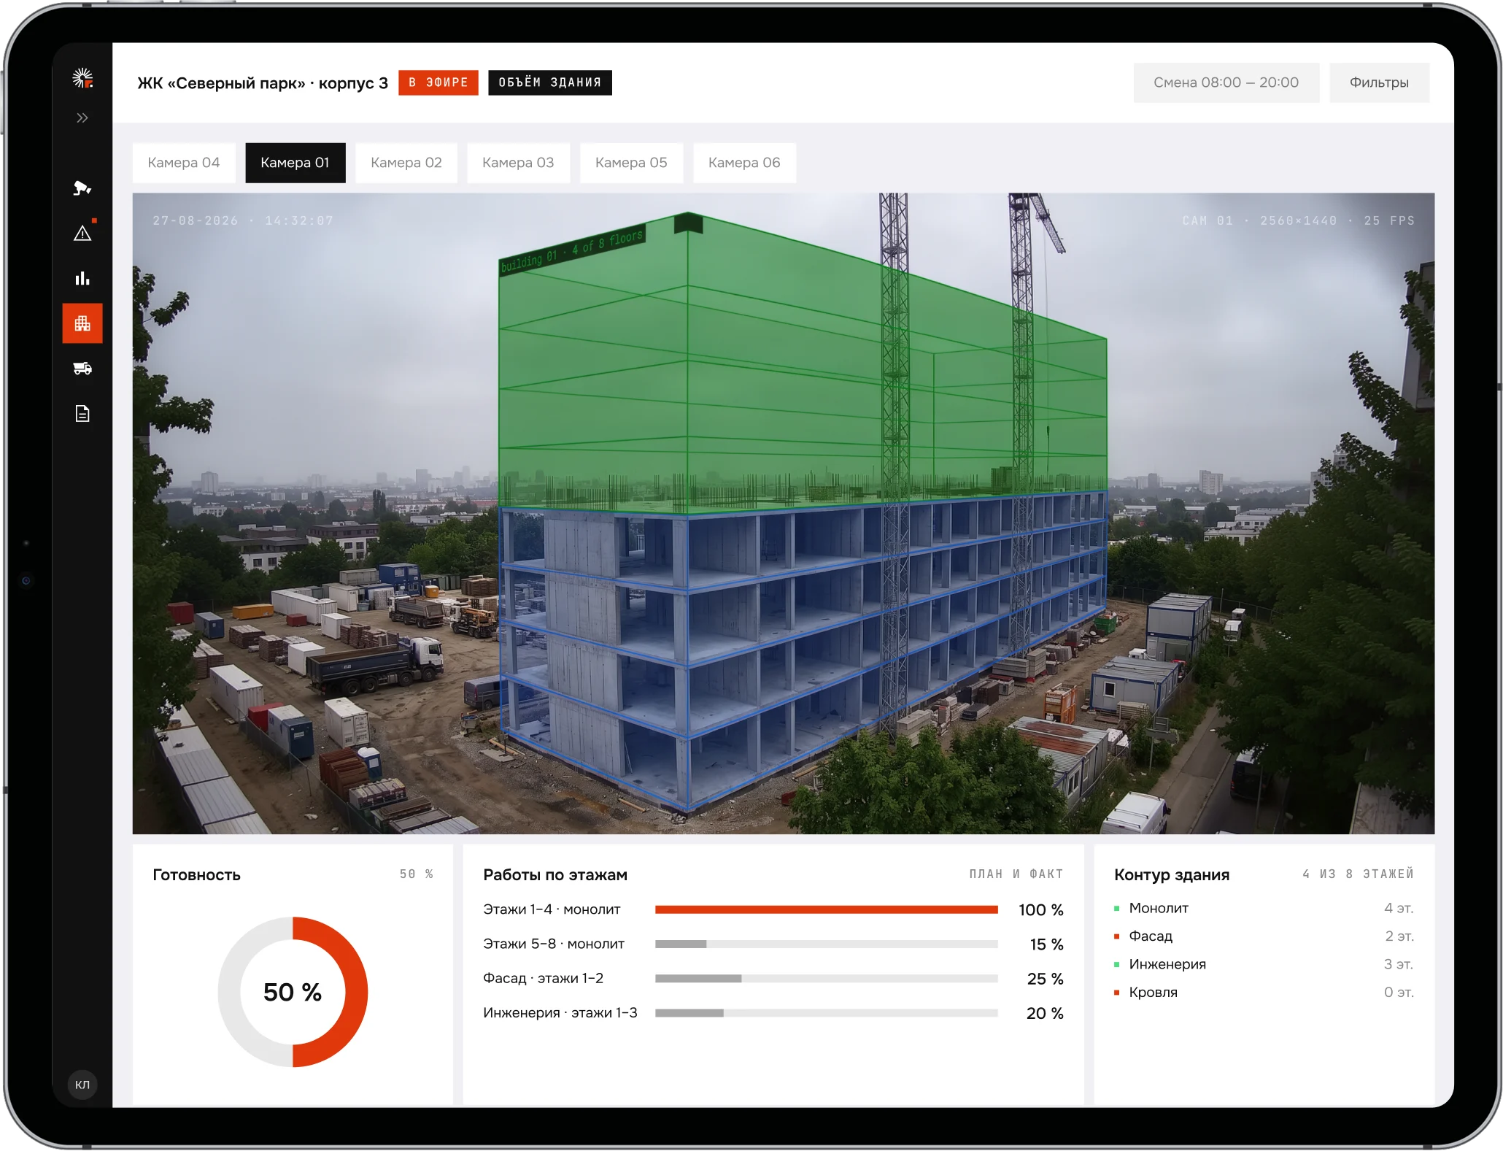
Task: Click the app logo in the sidebar
Action: coord(82,78)
